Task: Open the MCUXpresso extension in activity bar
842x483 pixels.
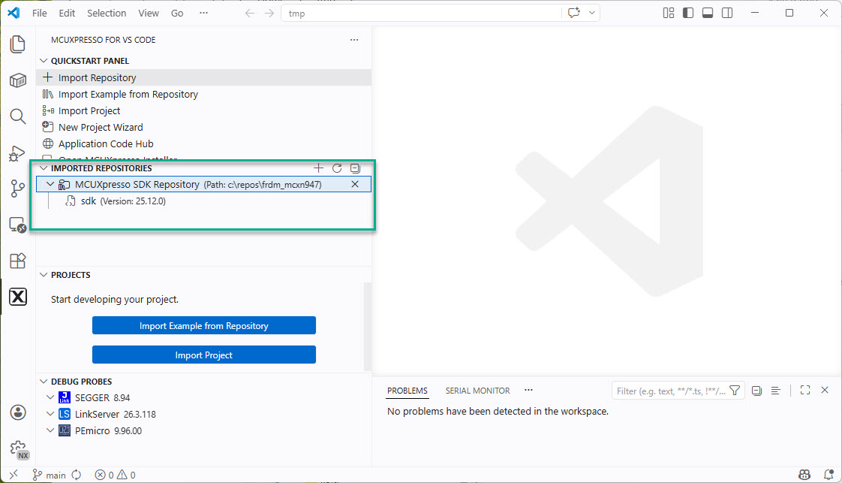Action: (x=18, y=297)
